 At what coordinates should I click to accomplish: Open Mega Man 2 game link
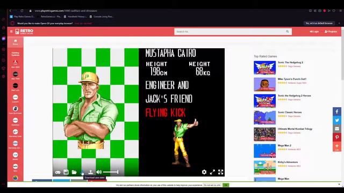click(x=284, y=145)
